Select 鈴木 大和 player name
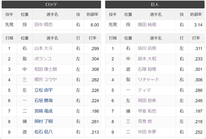Screen dimensions: 206x139 [147, 59]
